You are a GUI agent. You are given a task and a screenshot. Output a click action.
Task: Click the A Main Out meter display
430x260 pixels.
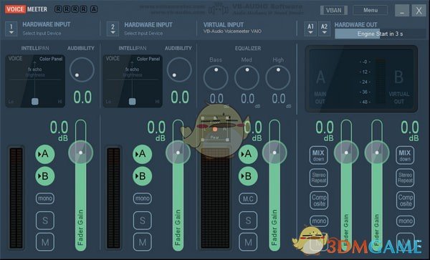pos(320,86)
